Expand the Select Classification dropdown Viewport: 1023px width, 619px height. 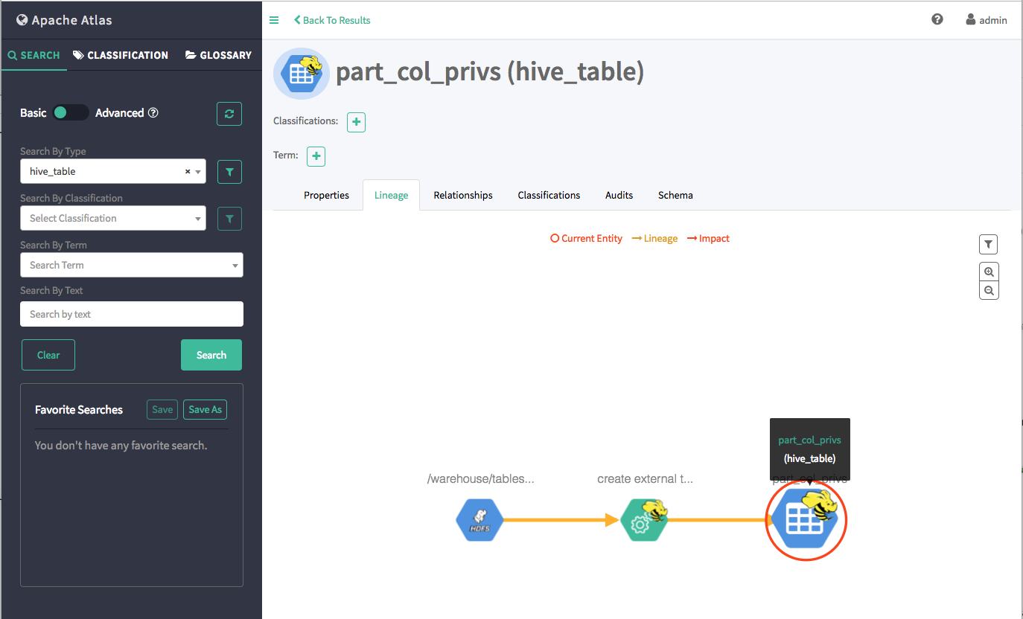tap(113, 218)
